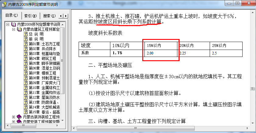Switch to the 索引(N) tab

30,16
